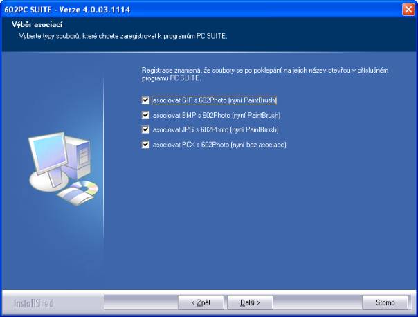The height and width of the screenshot is (317, 418).
Task: Click the 'asociovat JPG s 602Photo' label text
Action: [215, 129]
